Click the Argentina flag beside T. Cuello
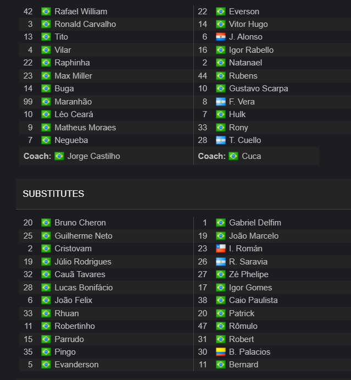This screenshot has height=380, width=351. click(x=220, y=140)
